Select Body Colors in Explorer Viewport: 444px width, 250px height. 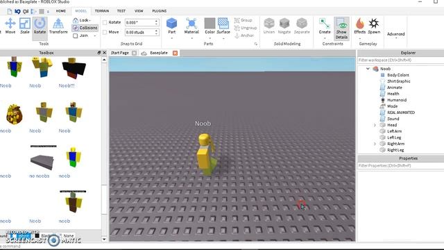pos(398,75)
